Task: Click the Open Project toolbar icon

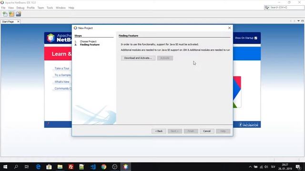Action: tap(19, 14)
